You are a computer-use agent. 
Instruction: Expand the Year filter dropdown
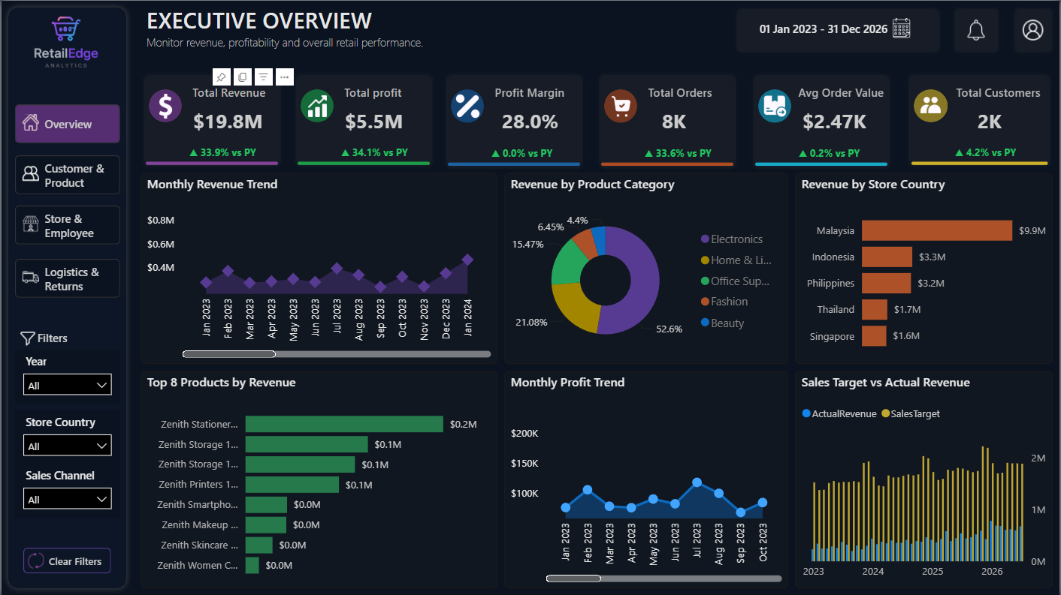pyautogui.click(x=68, y=385)
